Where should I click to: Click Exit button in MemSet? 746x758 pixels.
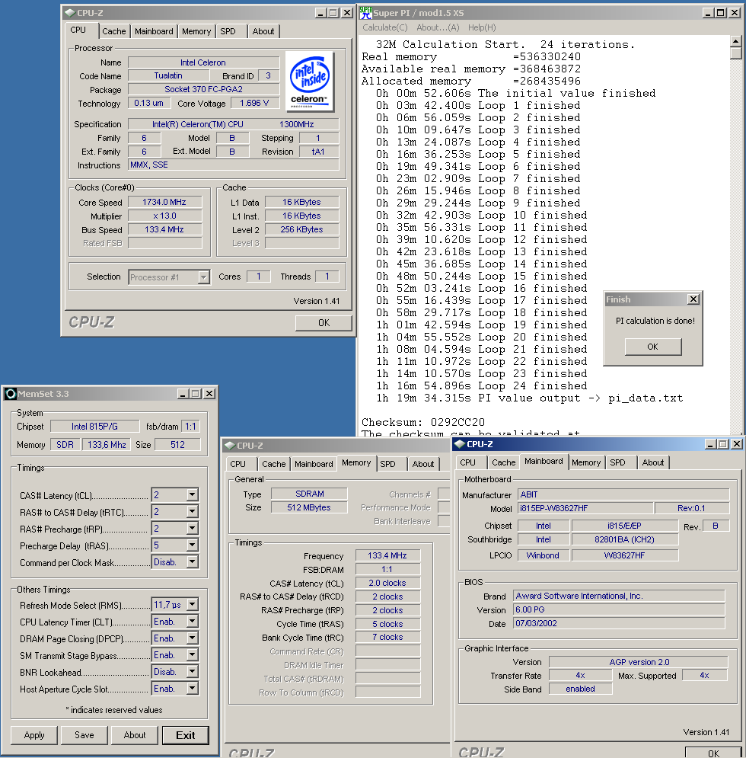[x=186, y=735]
